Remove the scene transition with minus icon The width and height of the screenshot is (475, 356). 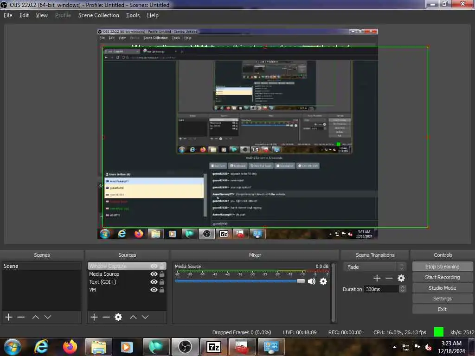click(x=389, y=278)
